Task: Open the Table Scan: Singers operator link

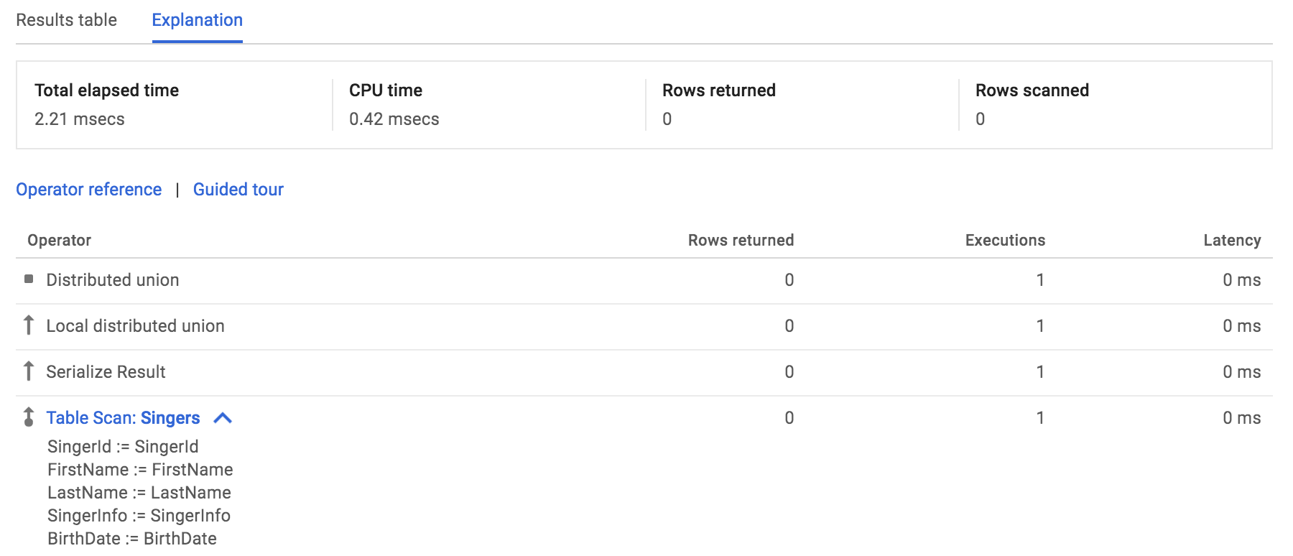Action: 123,418
